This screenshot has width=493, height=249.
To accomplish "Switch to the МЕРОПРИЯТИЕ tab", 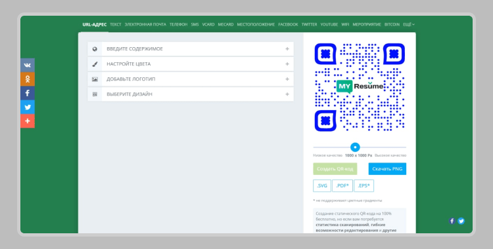I will click(367, 24).
